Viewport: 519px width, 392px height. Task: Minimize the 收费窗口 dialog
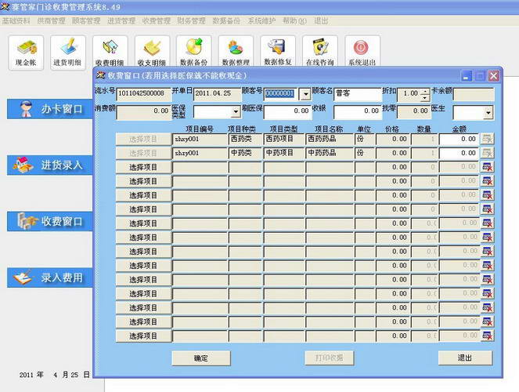tap(467, 76)
